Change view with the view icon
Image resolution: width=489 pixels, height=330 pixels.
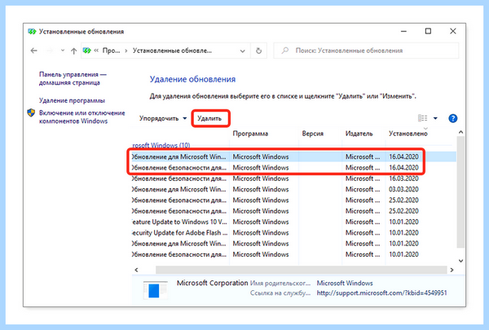[x=422, y=118]
